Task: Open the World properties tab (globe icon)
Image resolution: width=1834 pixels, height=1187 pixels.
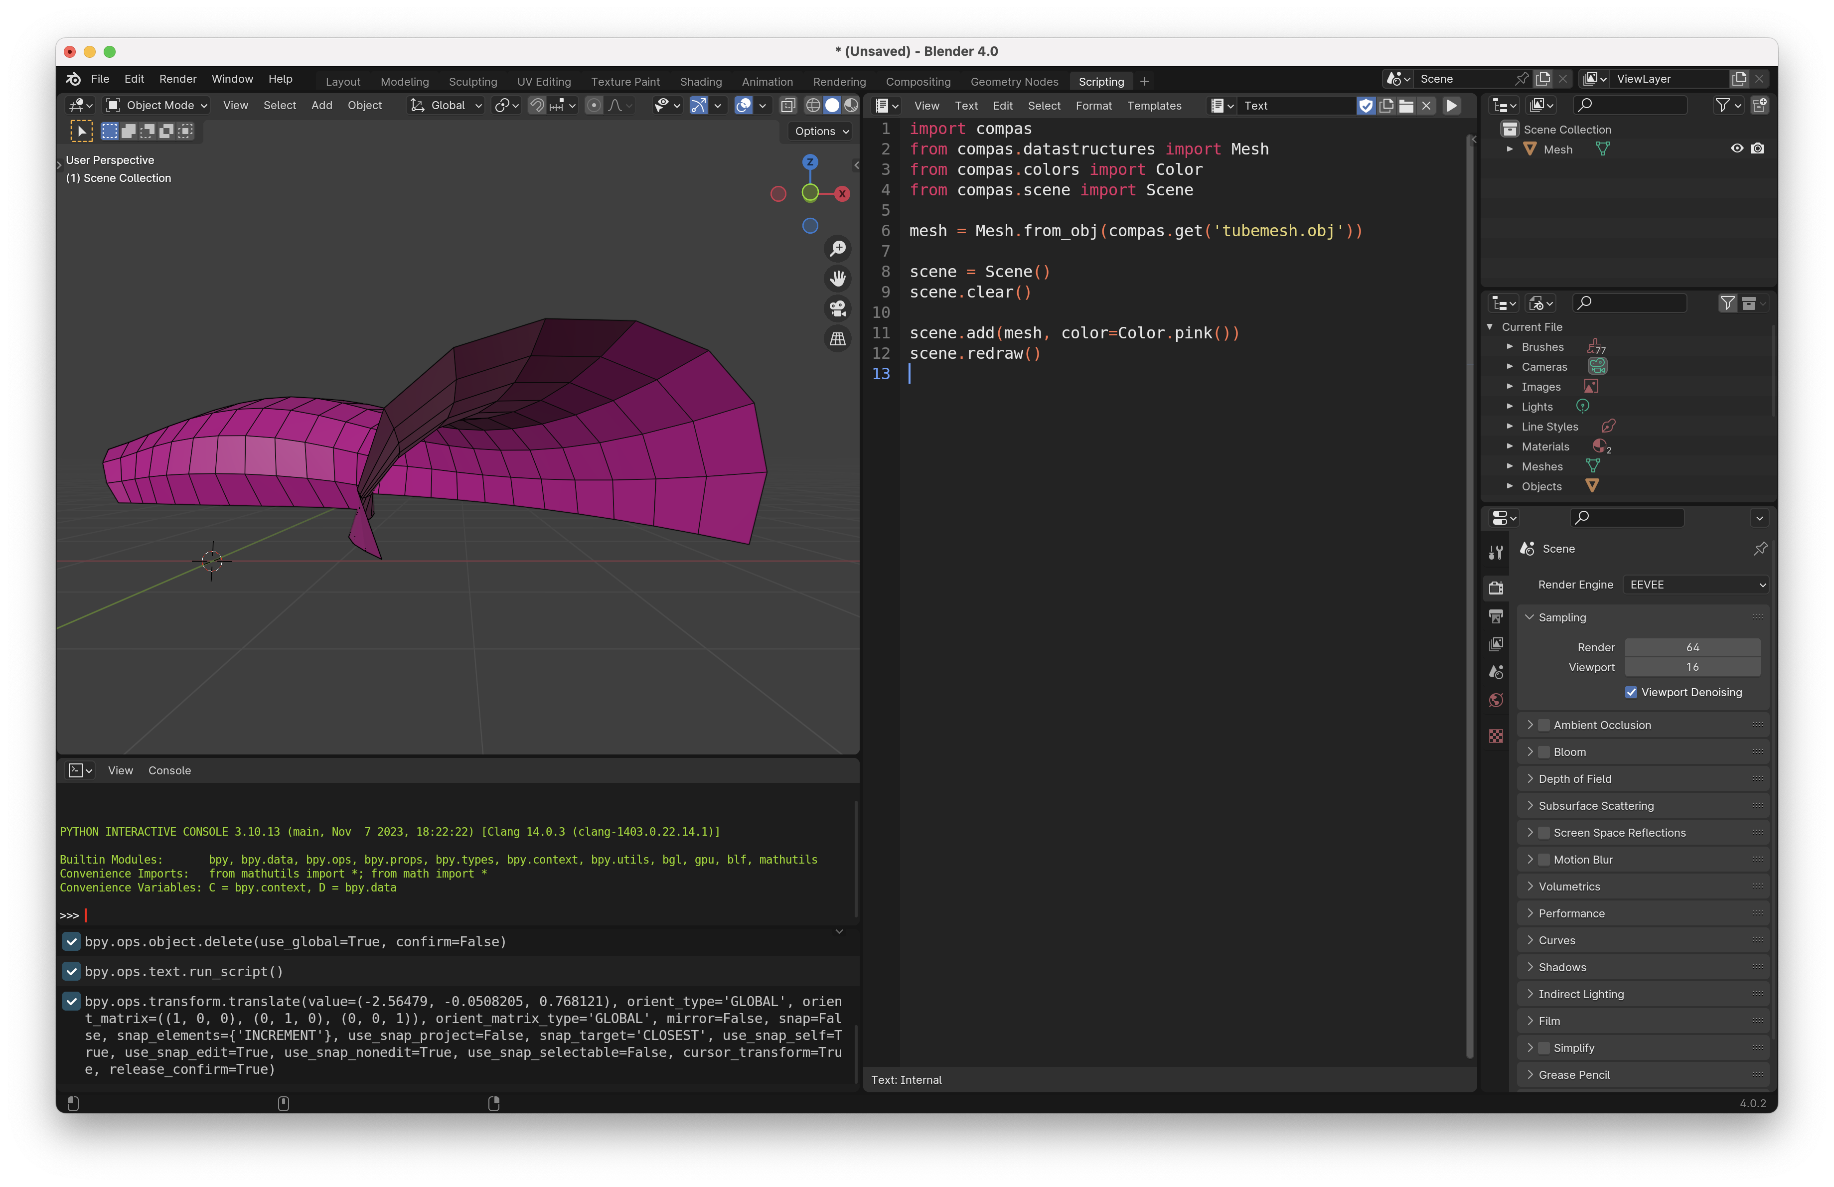Action: pyautogui.click(x=1496, y=700)
